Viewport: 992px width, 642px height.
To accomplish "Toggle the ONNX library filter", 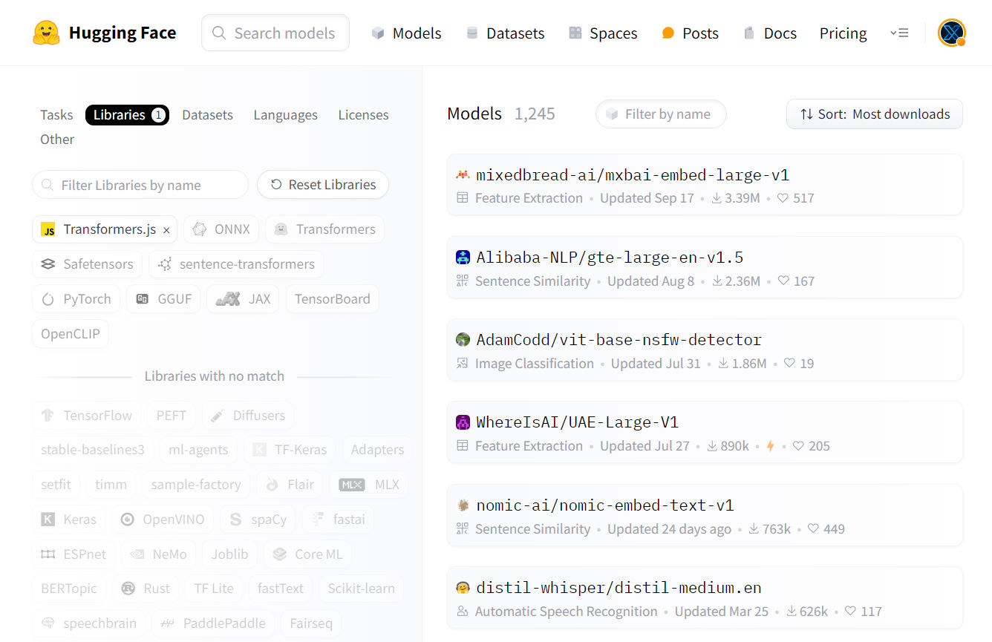I will (x=221, y=229).
